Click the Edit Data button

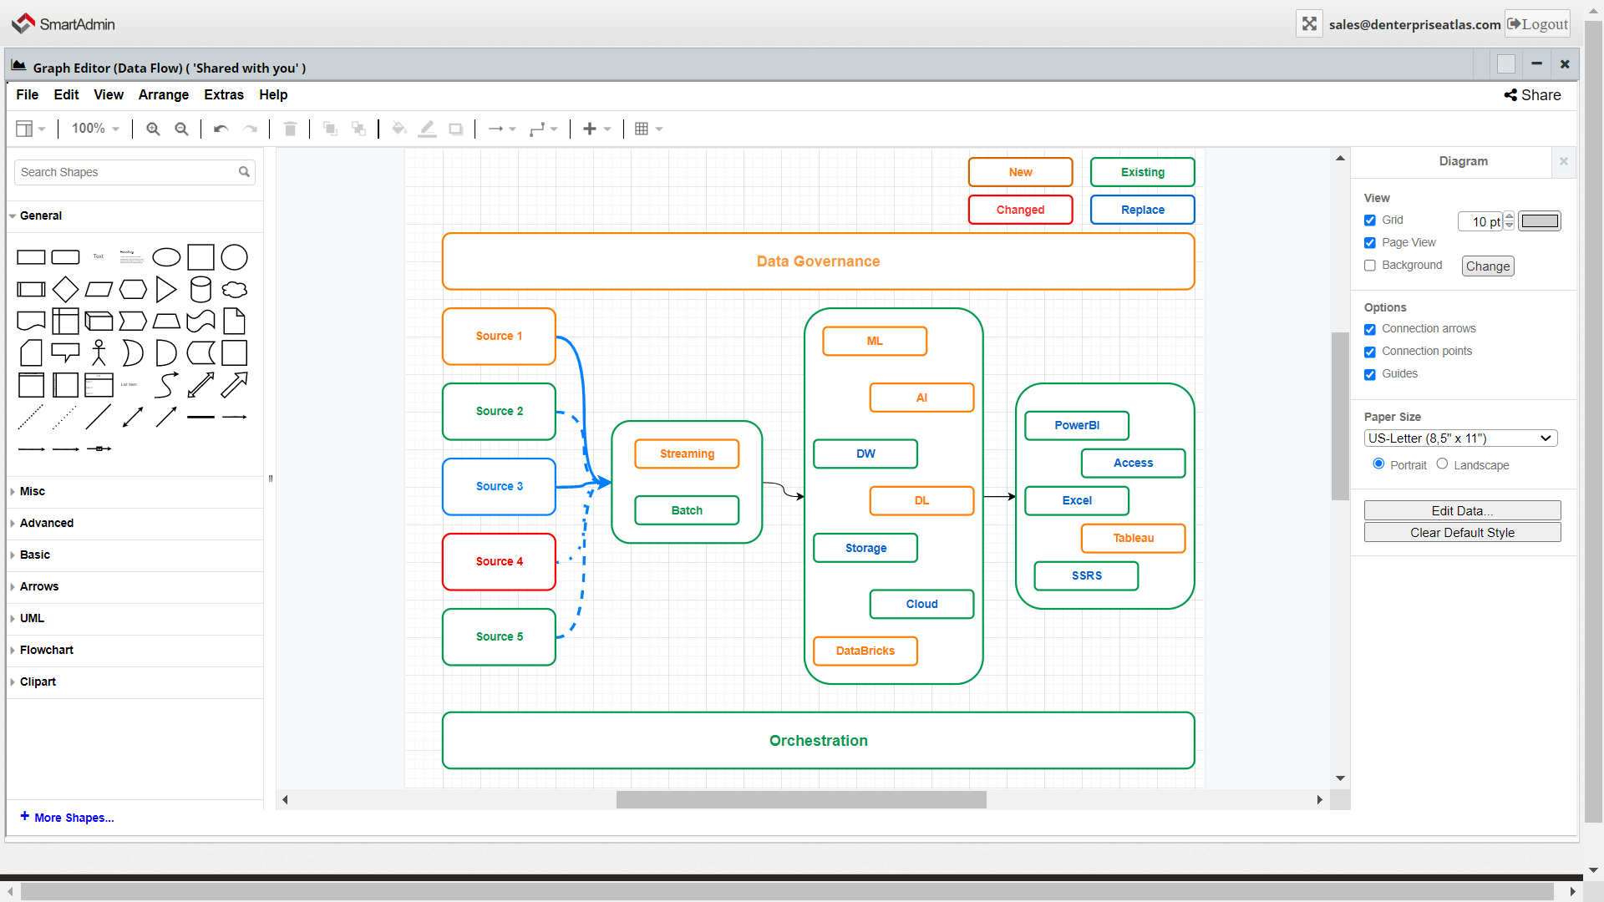pos(1462,510)
